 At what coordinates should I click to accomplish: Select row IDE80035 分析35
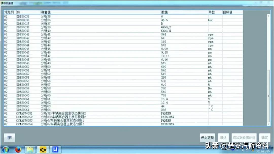point(123,16)
